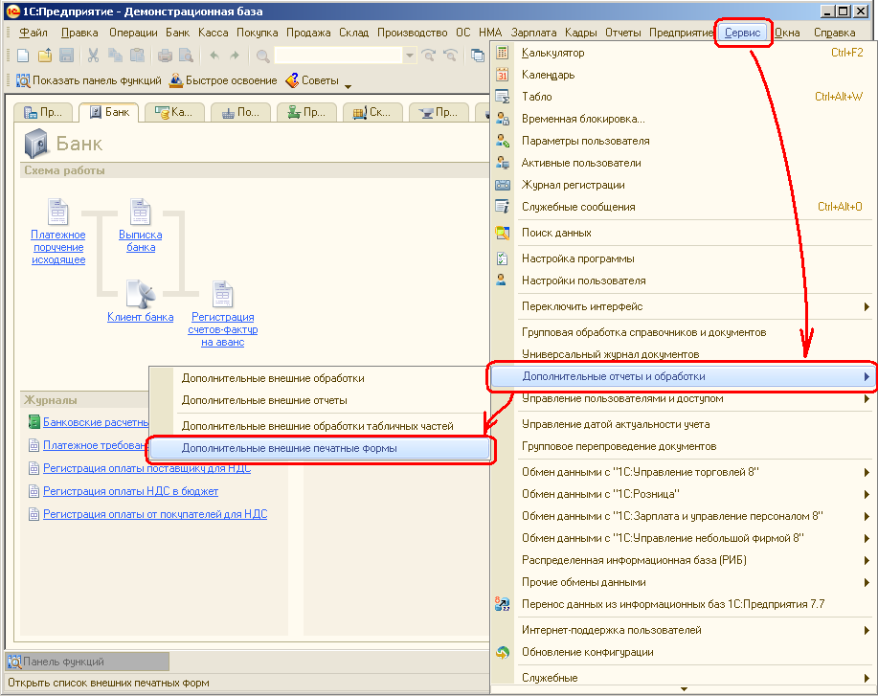
Task: Click the Календарь icon in Сервис menu
Action: click(503, 75)
